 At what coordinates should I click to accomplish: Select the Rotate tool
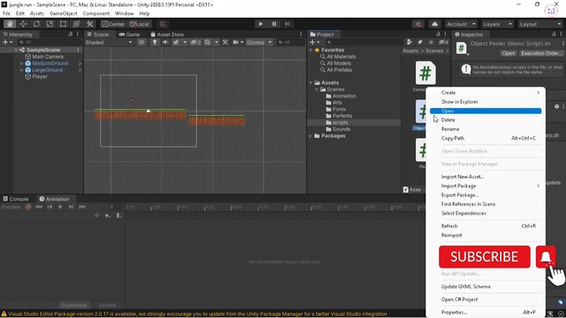pos(37,24)
